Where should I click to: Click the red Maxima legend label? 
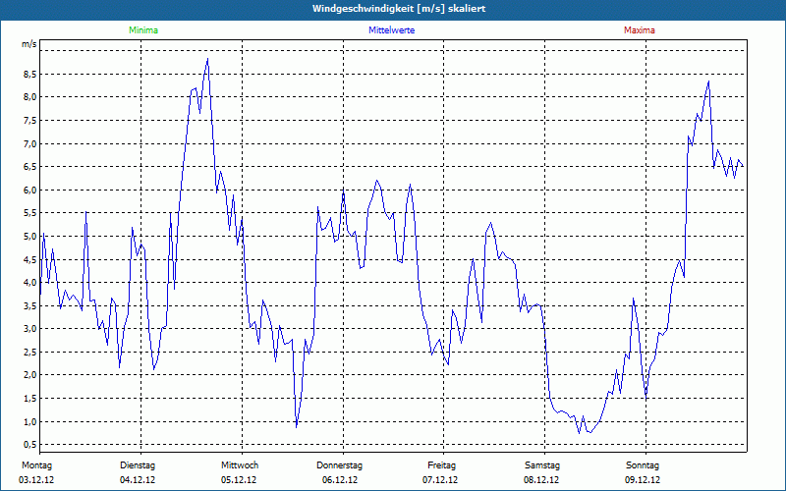pos(640,30)
